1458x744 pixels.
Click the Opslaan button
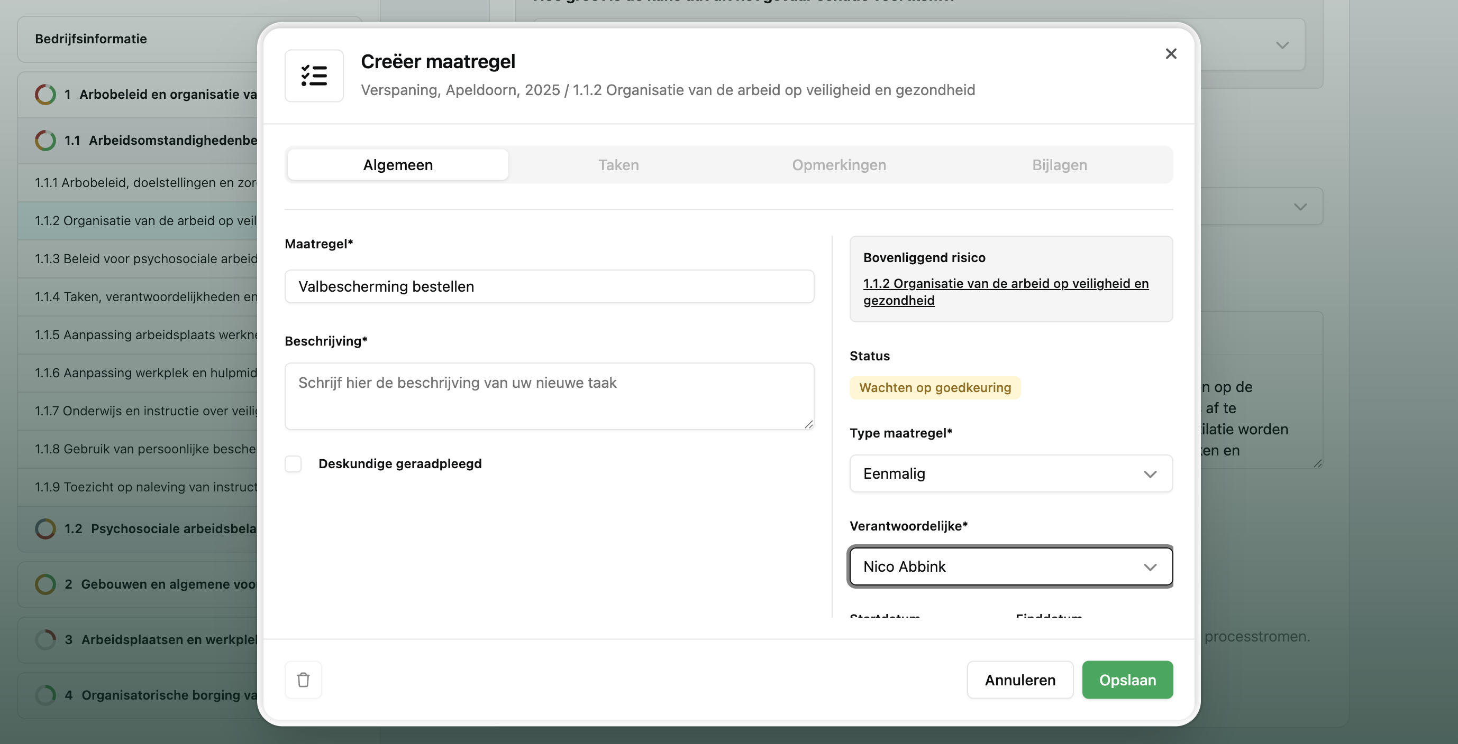(x=1127, y=680)
